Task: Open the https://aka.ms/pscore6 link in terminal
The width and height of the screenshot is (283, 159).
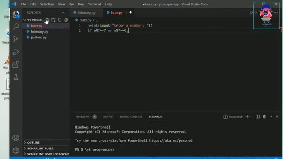Action: click(171, 140)
